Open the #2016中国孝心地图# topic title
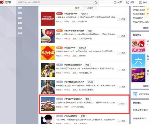This screenshot has height=125, width=150. point(74,31)
